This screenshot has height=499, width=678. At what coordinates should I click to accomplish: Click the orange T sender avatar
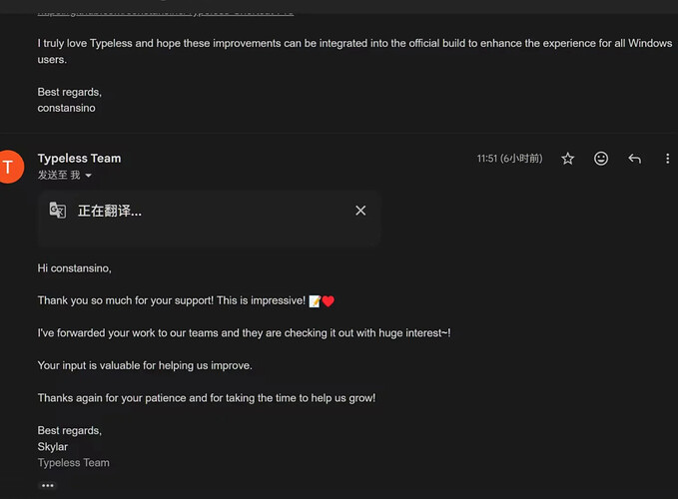[10, 167]
